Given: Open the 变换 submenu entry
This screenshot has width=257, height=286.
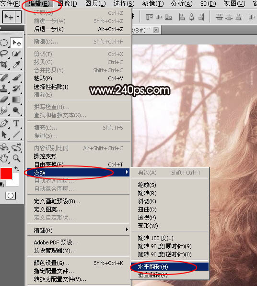Looking at the screenshot, I should coord(78,173).
